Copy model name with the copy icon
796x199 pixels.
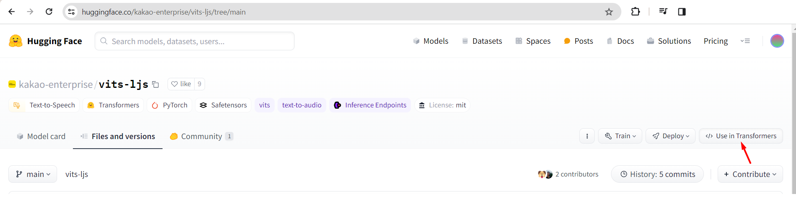[x=155, y=85]
